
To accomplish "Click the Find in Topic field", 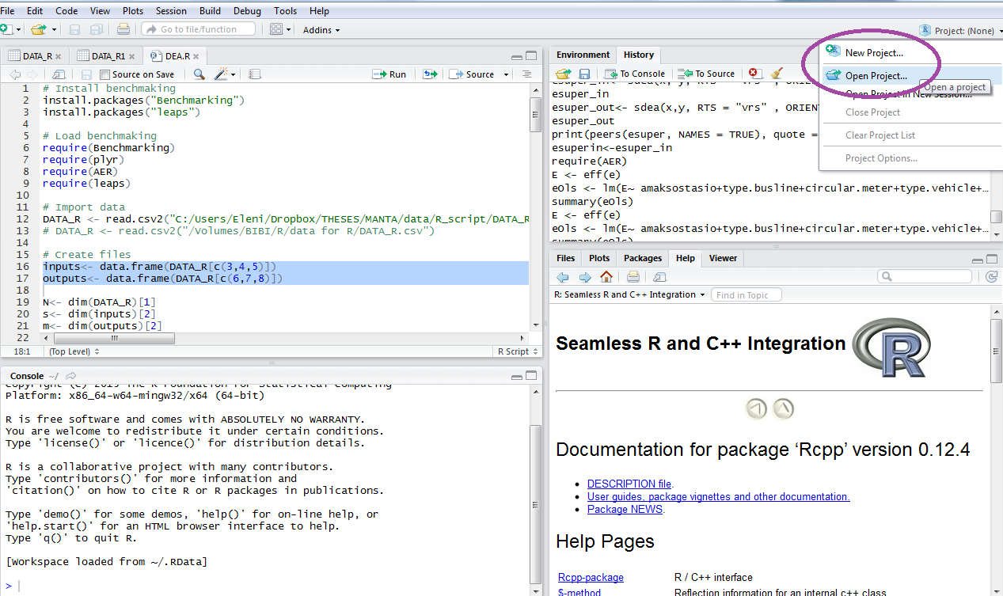I will click(x=746, y=294).
